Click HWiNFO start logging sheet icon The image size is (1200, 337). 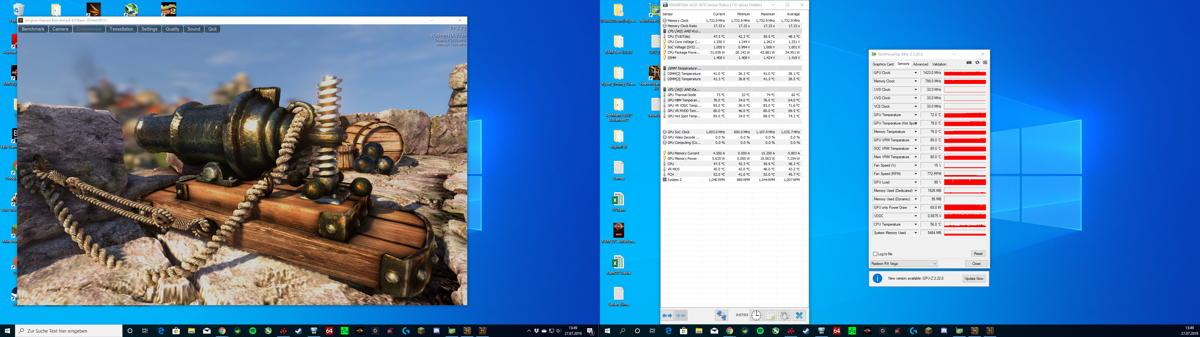(x=771, y=315)
